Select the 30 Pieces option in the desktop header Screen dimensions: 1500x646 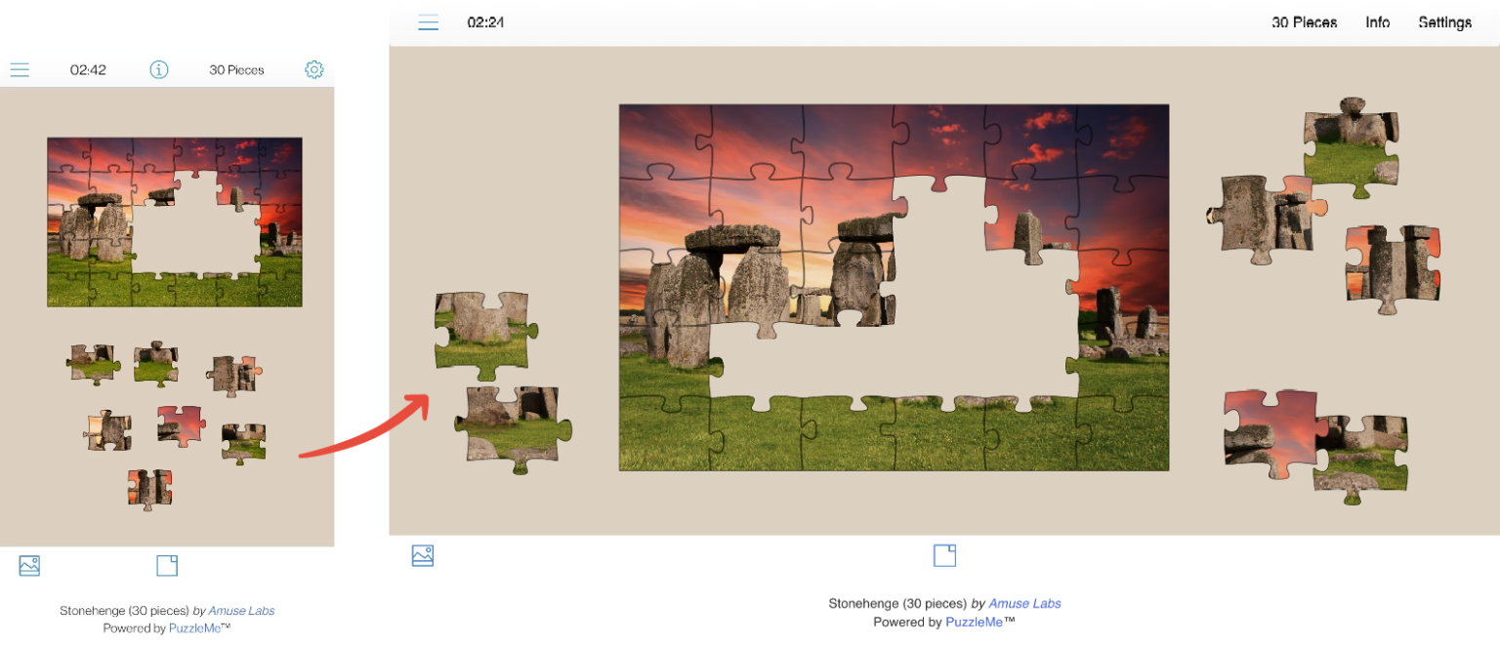click(1304, 22)
